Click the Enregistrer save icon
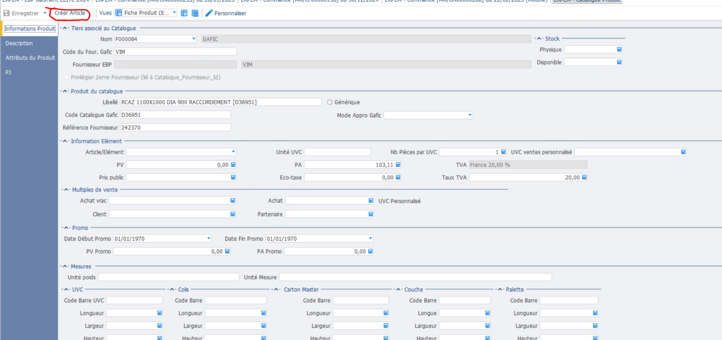The height and width of the screenshot is (340, 722). [x=6, y=13]
